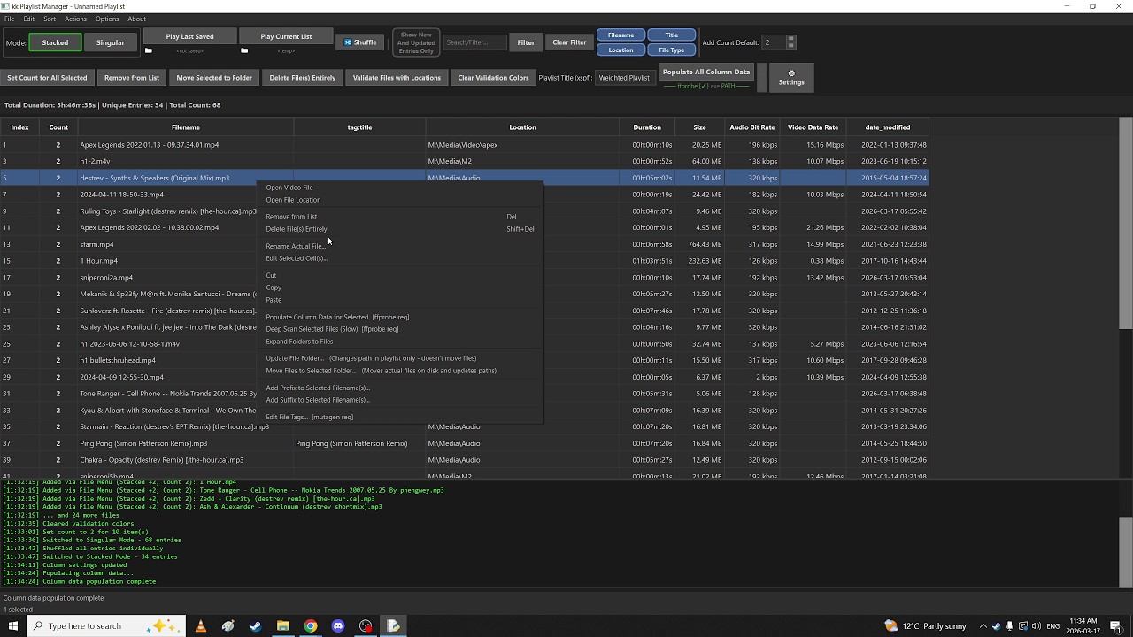The width and height of the screenshot is (1133, 637).
Task: Choose Open File Location in context menu
Action: pos(399,200)
